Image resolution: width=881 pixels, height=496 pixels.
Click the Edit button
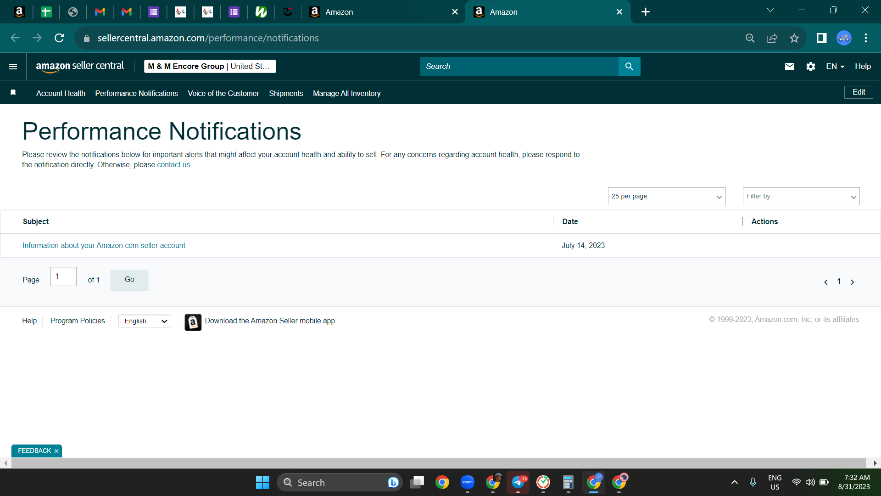point(859,92)
